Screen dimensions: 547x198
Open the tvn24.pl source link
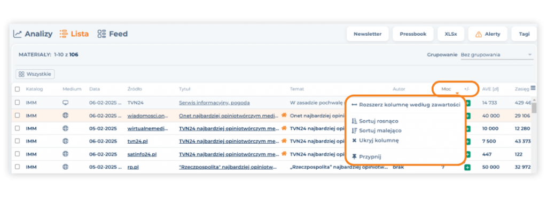(x=137, y=141)
